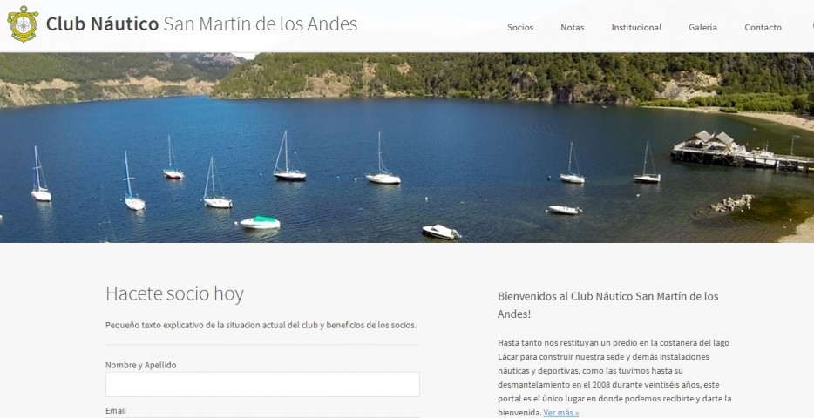The height and width of the screenshot is (418, 814).
Task: Select Galería in the top navigation
Action: 703,28
